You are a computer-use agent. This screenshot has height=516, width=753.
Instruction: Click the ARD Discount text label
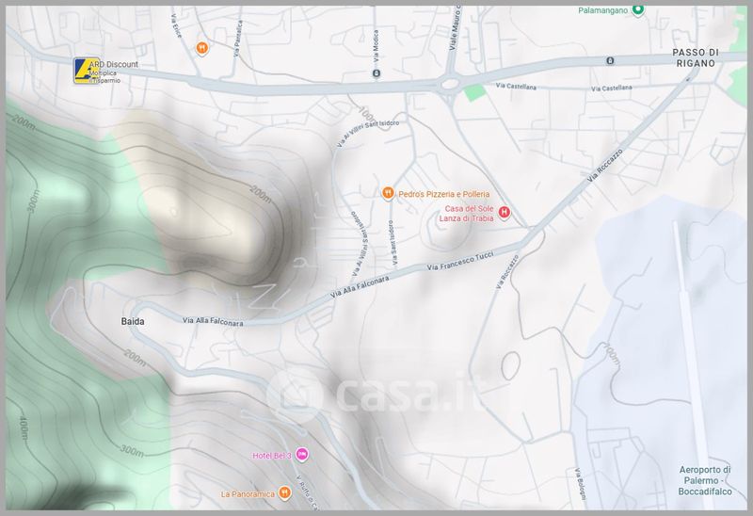[x=116, y=64]
